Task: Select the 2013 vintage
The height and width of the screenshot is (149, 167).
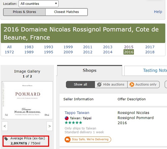Action: 108,47
